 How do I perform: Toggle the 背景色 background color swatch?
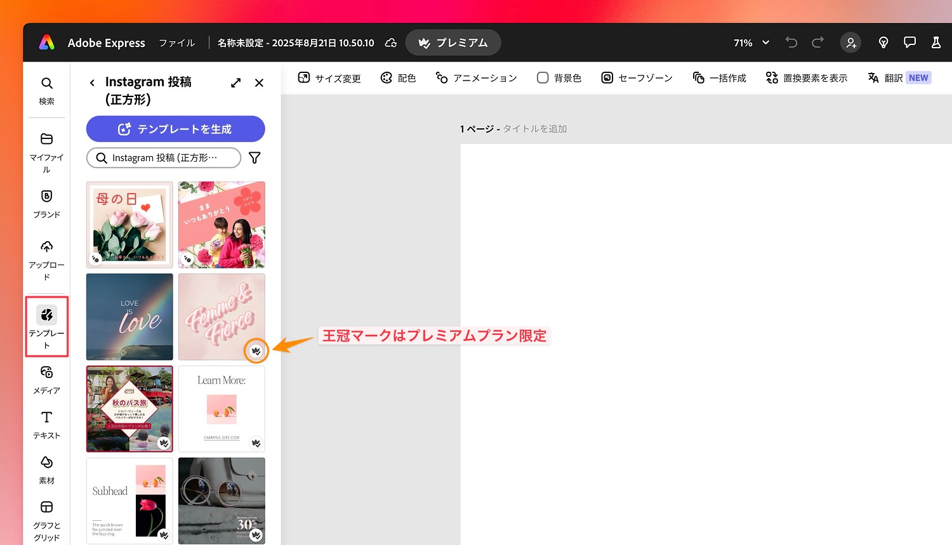[559, 78]
